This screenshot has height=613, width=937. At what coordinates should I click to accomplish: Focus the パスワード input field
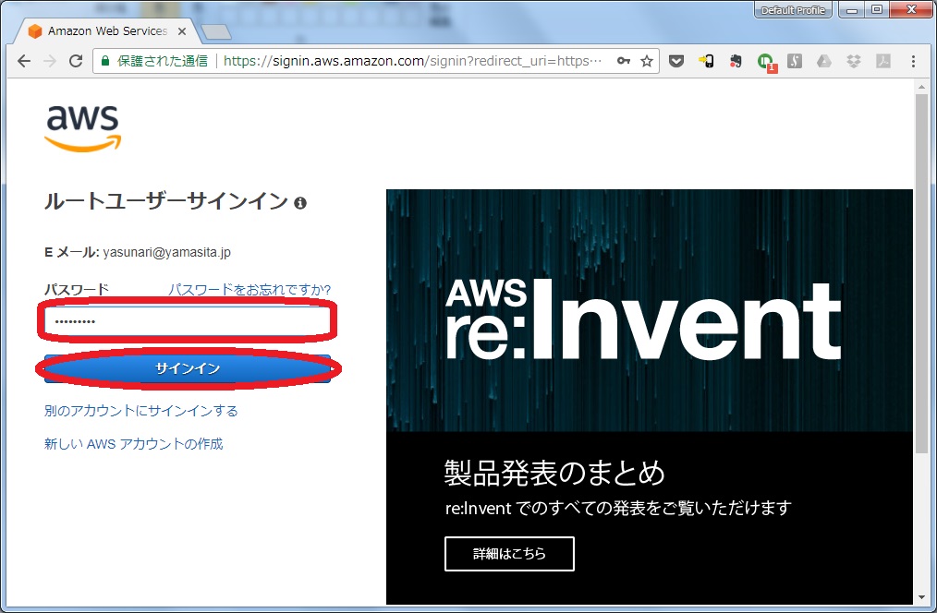tap(188, 321)
